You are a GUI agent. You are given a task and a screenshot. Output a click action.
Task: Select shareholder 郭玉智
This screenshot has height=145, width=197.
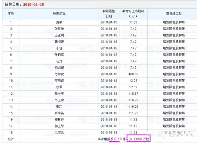(x=59, y=126)
